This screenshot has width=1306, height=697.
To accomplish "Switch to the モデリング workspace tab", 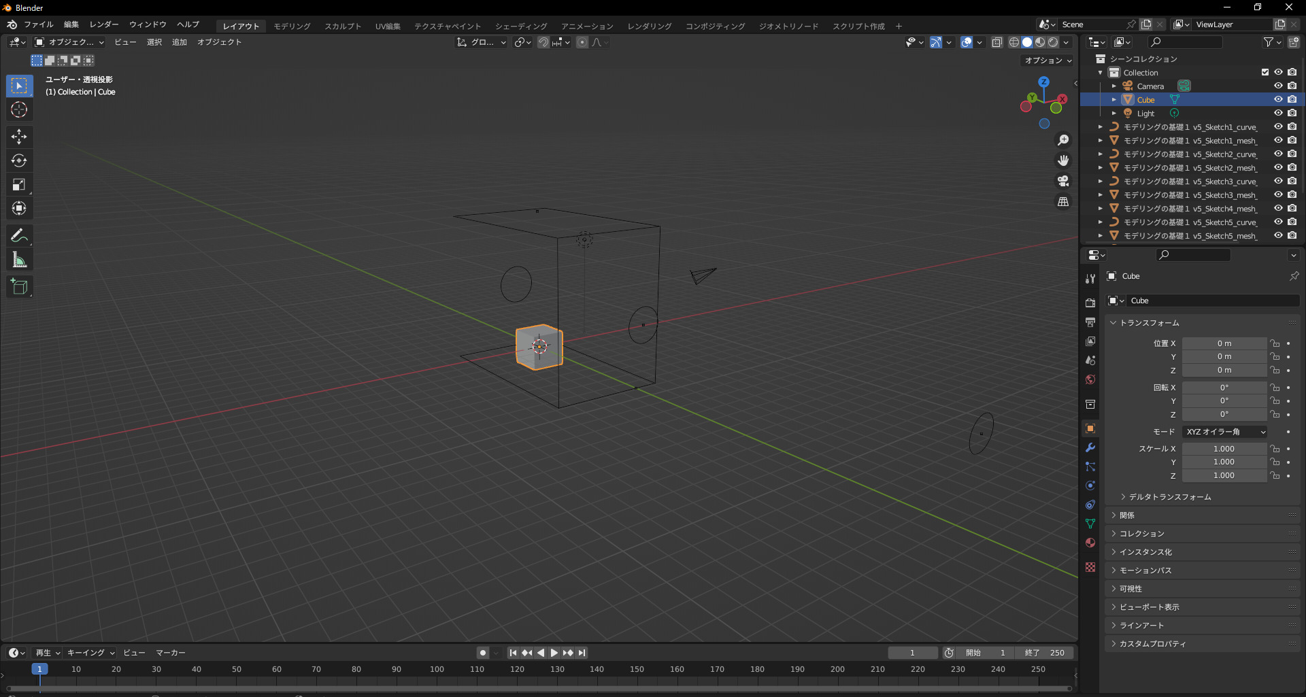I will click(x=292, y=26).
